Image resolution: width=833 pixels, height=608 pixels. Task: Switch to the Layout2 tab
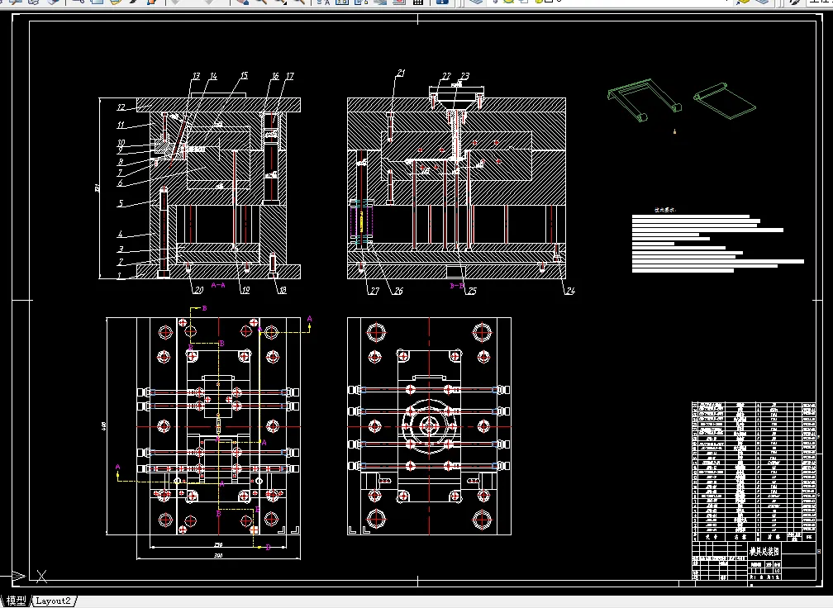click(x=53, y=601)
